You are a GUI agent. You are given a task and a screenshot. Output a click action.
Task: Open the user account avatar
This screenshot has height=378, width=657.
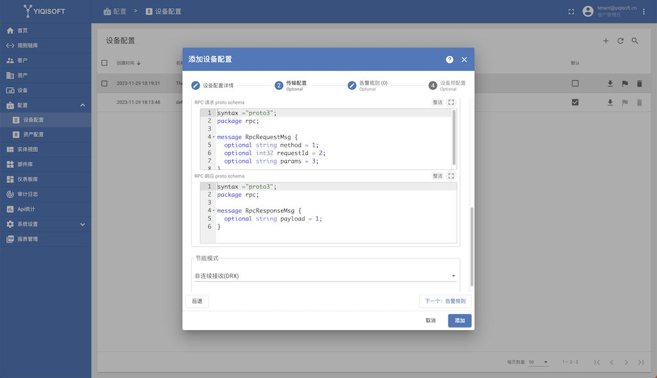click(588, 12)
